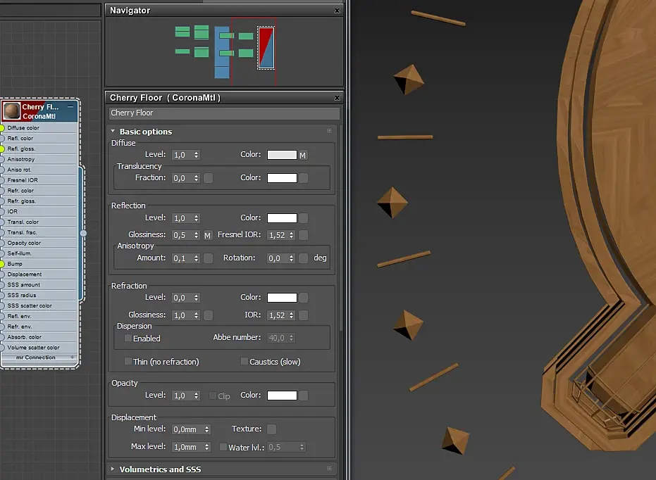656x480 pixels.
Task: Close the Navigator panel
Action: click(x=338, y=11)
